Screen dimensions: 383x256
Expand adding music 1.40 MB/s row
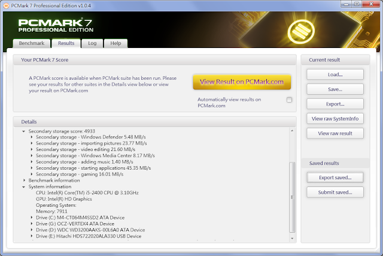[x=32, y=162]
